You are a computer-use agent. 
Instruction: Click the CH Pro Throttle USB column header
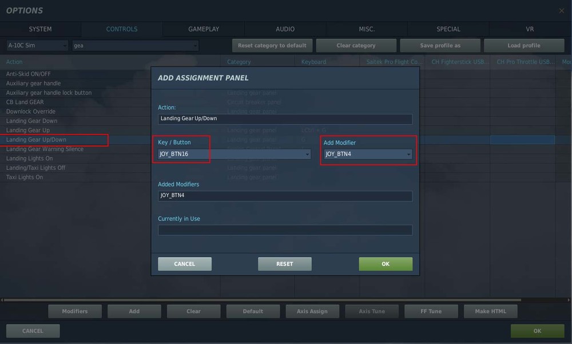click(x=523, y=62)
